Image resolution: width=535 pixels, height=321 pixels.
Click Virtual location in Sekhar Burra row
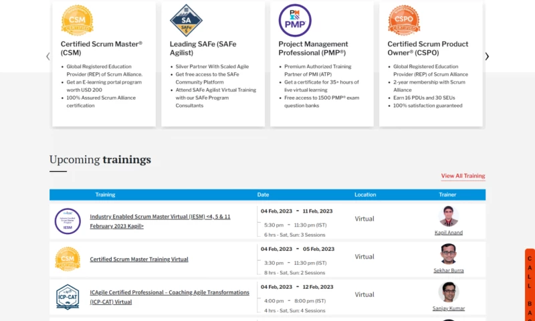364,257
